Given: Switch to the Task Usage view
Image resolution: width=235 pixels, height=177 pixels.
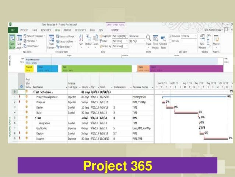Looking at the screenshot, I should tap(19, 41).
